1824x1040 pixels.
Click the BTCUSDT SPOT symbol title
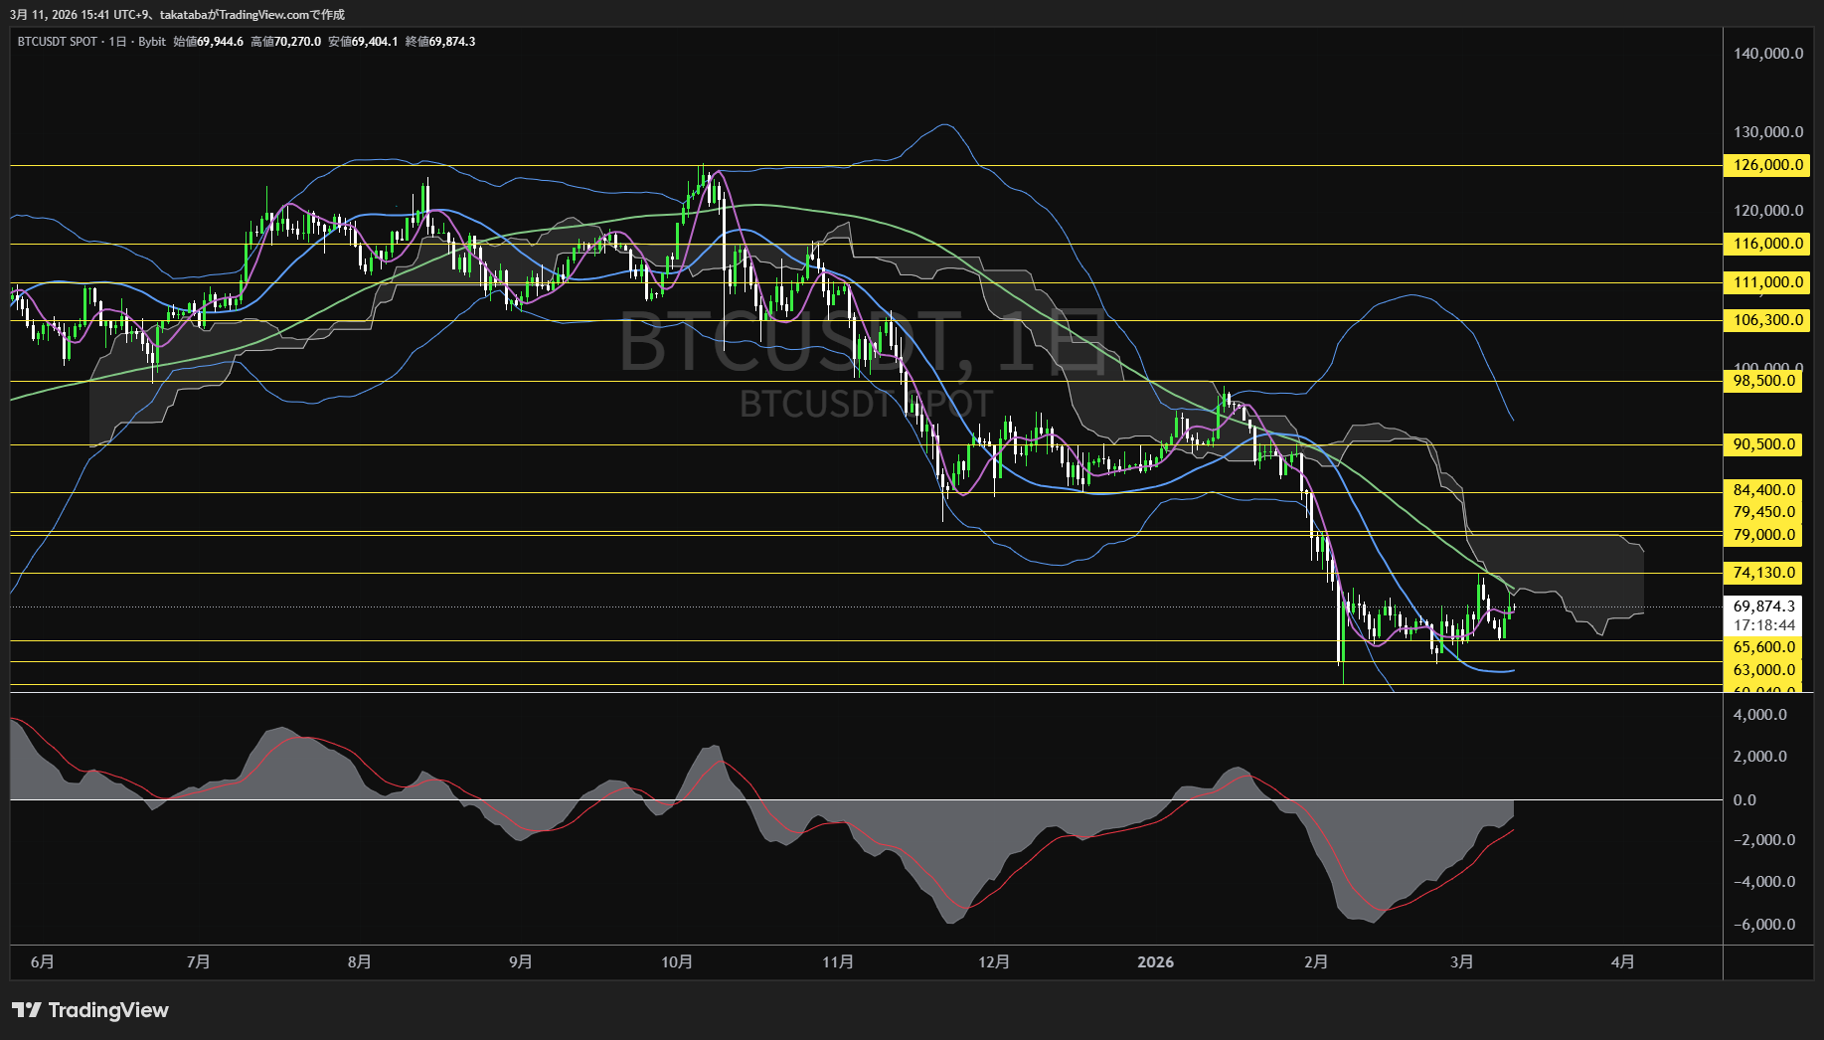[x=57, y=42]
